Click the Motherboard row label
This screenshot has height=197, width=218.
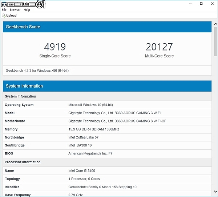click(x=15, y=121)
